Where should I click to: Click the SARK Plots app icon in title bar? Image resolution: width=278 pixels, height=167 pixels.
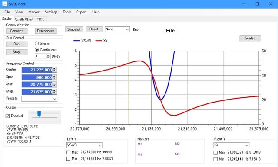[5, 4]
